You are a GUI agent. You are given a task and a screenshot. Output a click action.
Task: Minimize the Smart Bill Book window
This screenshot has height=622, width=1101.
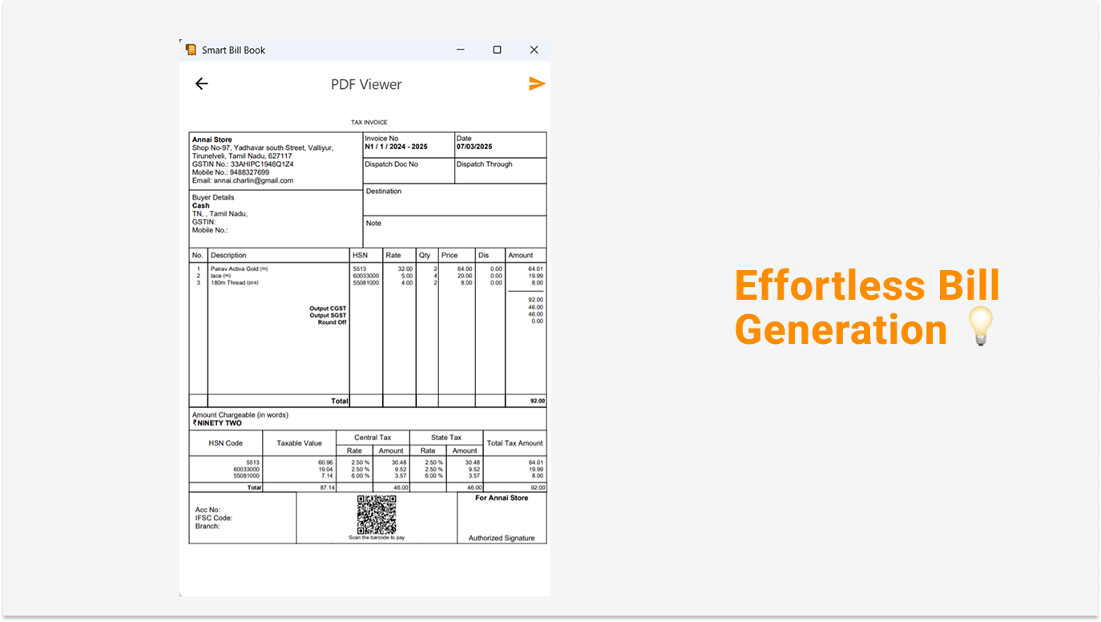pyautogui.click(x=461, y=50)
